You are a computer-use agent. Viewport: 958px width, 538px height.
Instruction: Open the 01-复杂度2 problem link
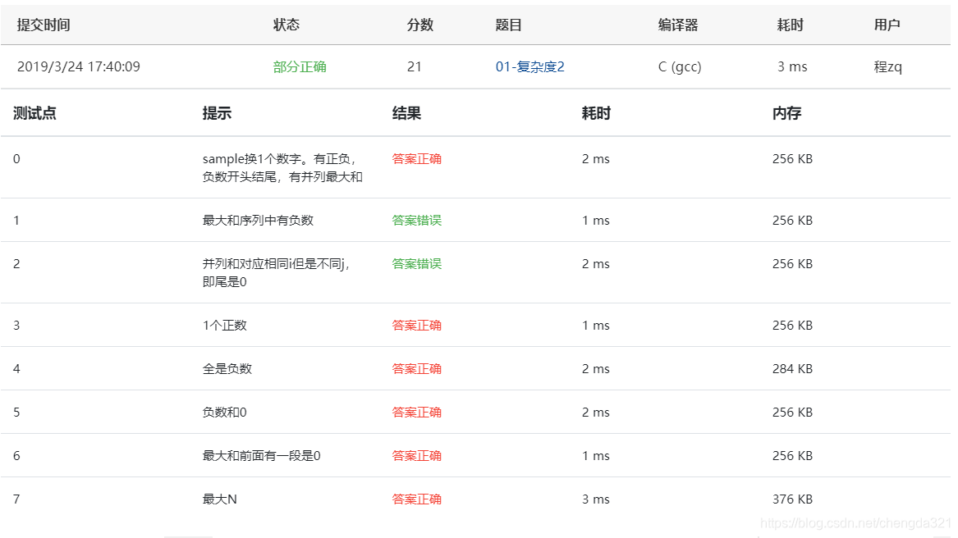[529, 66]
